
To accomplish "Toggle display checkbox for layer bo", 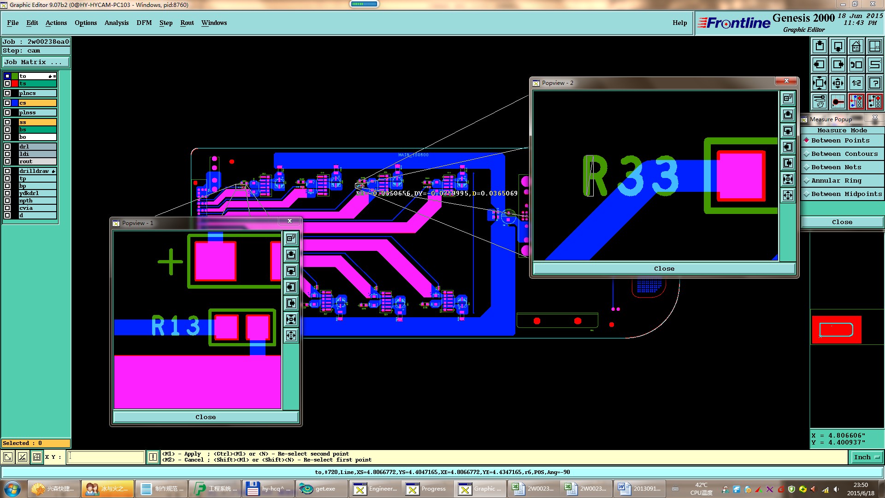I will coord(7,137).
